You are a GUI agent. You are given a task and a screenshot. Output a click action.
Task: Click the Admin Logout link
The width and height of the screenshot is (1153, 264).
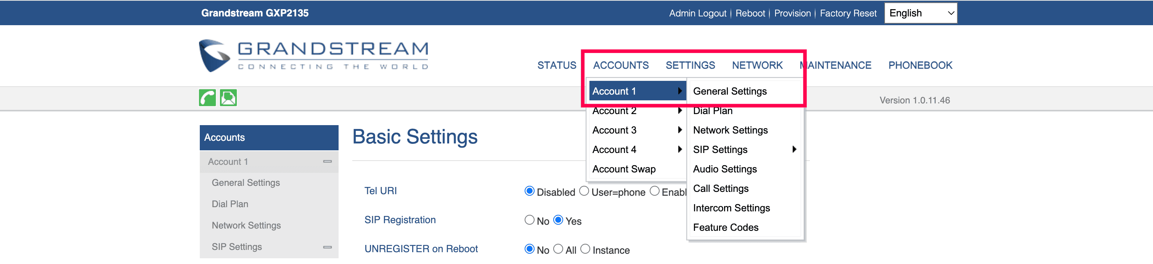[697, 13]
